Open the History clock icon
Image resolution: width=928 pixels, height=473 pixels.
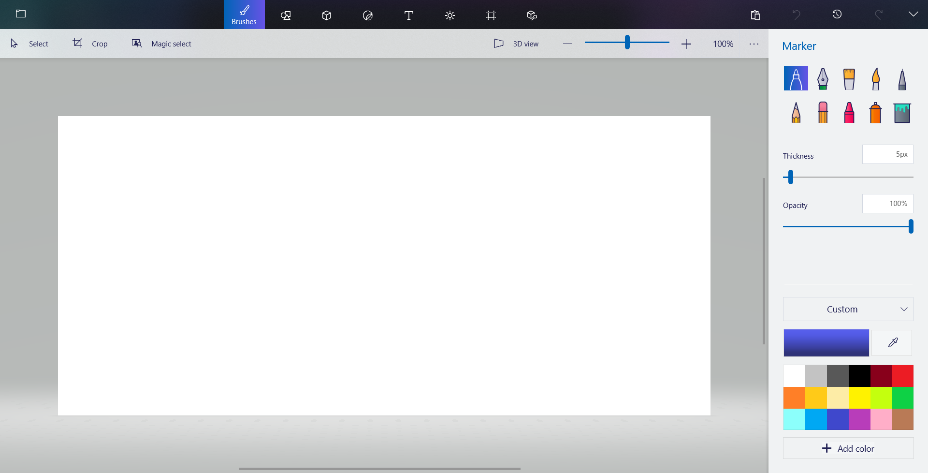[837, 15]
